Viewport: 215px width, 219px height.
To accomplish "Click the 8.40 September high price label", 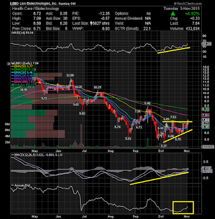I will click(147, 103).
